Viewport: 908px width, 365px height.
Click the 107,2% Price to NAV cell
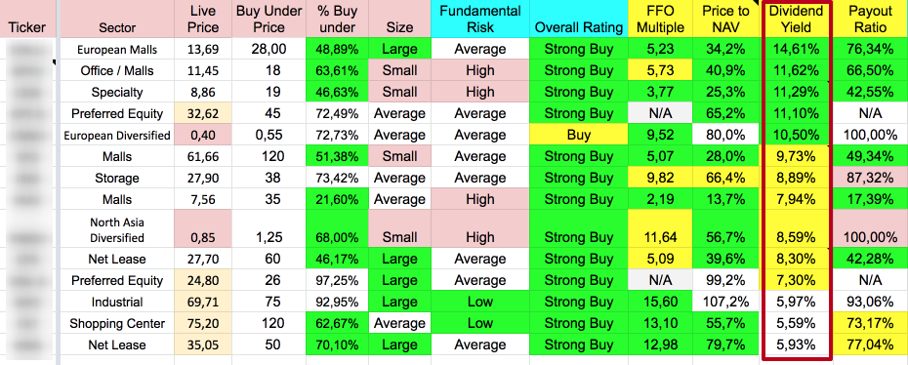[725, 302]
